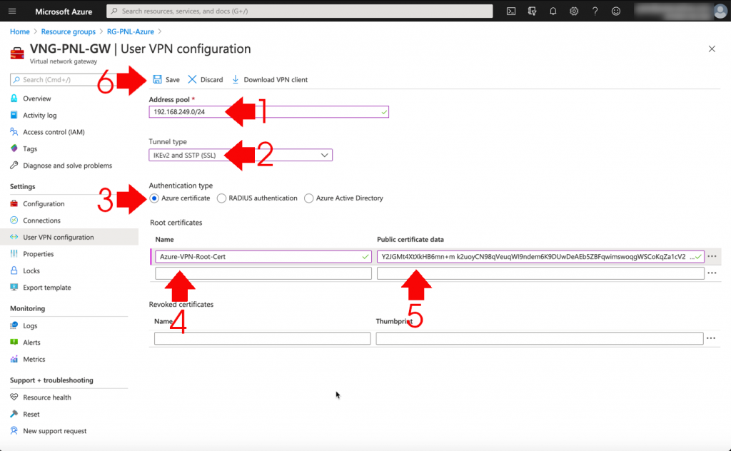This screenshot has height=451, width=731.
Task: Open the ellipsis menu on the root certificate row
Action: coord(712,255)
